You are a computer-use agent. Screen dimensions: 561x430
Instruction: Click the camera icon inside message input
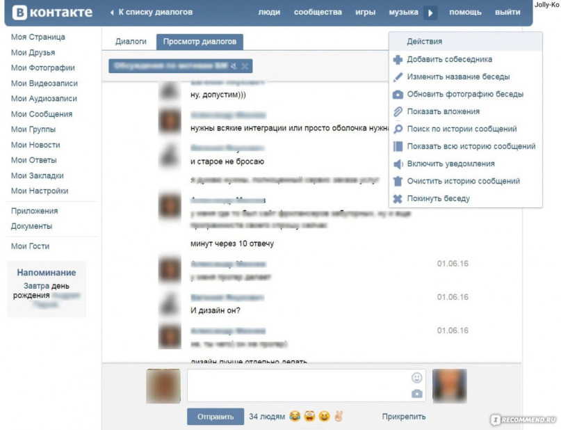coord(417,394)
